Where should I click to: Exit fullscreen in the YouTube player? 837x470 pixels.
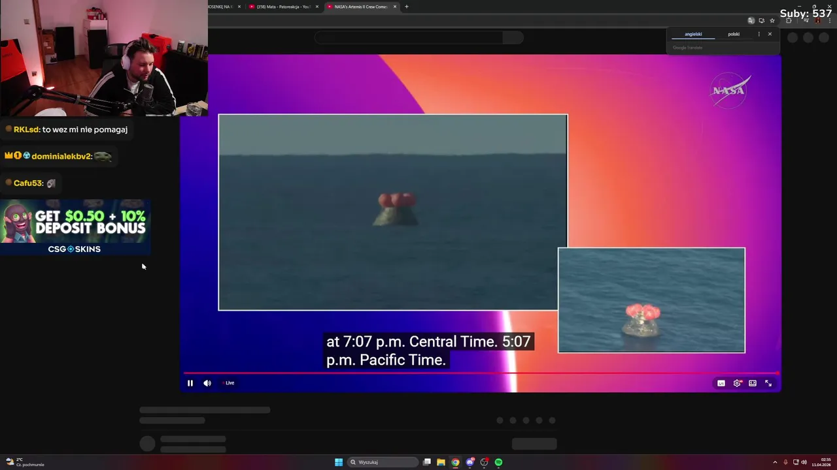coord(768,383)
